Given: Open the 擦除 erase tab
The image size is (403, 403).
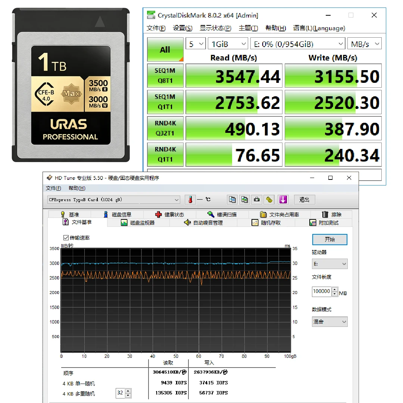Looking at the screenshot, I should click(332, 214).
